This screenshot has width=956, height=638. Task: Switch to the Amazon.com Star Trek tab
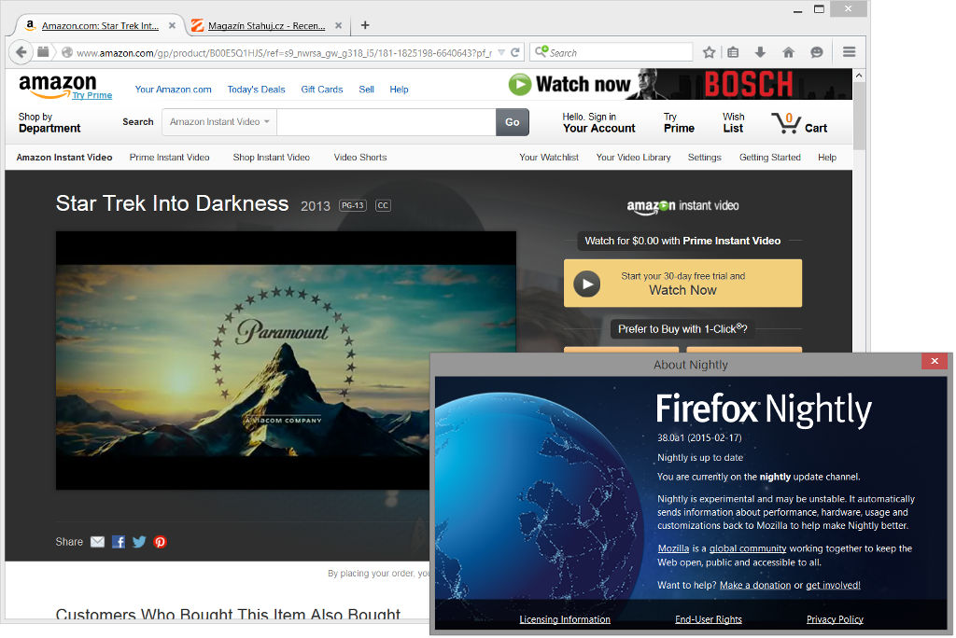(100, 25)
